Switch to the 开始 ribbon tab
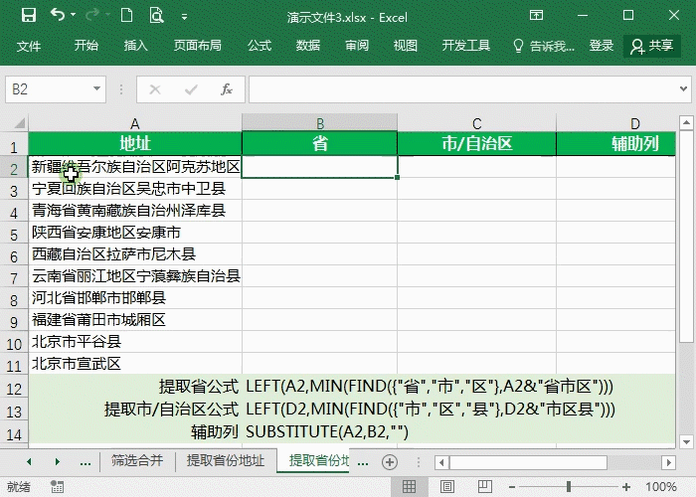Viewport: 696px width, 497px height. pos(87,46)
